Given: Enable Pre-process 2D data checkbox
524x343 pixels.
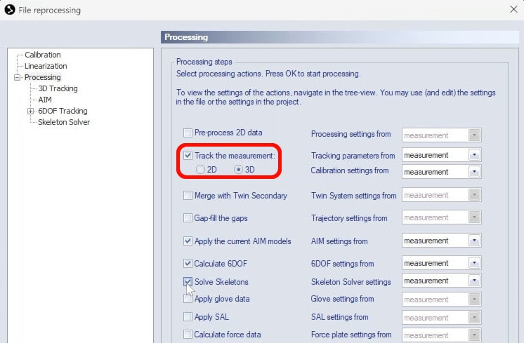Looking at the screenshot, I should 188,133.
